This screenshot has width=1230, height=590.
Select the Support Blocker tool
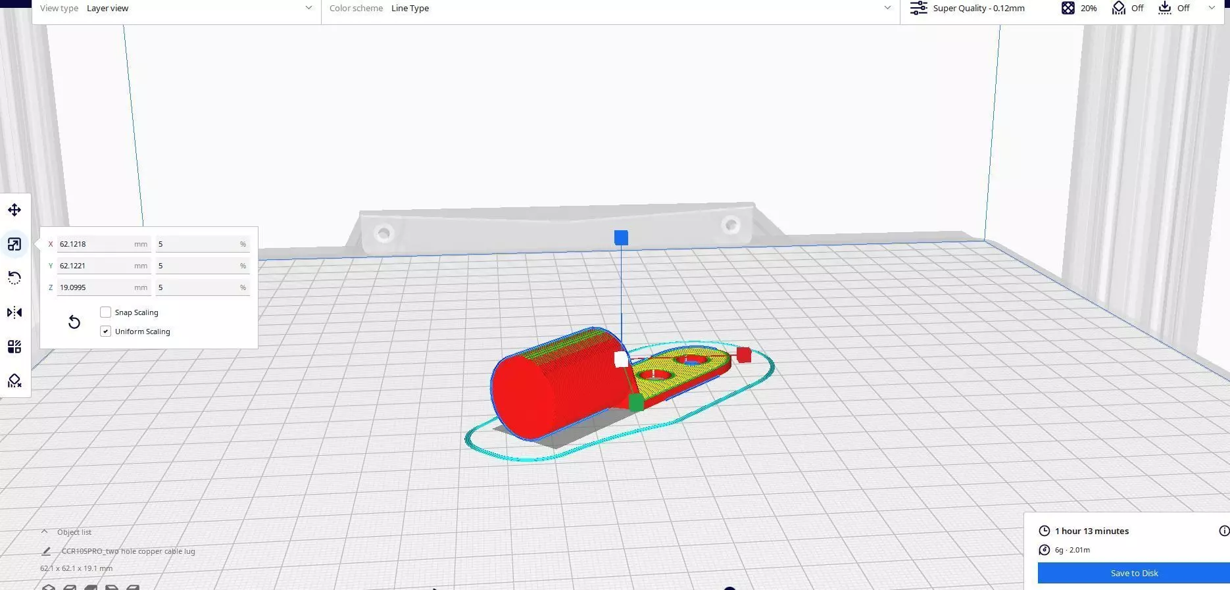(x=14, y=381)
